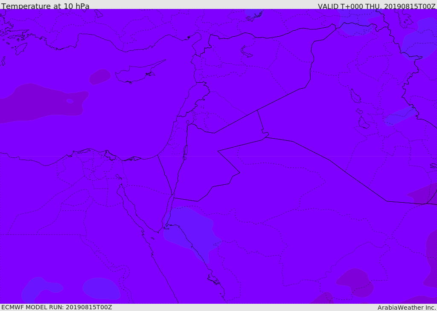Click the Lake Assad outline in northern Syria

[x=246, y=52]
